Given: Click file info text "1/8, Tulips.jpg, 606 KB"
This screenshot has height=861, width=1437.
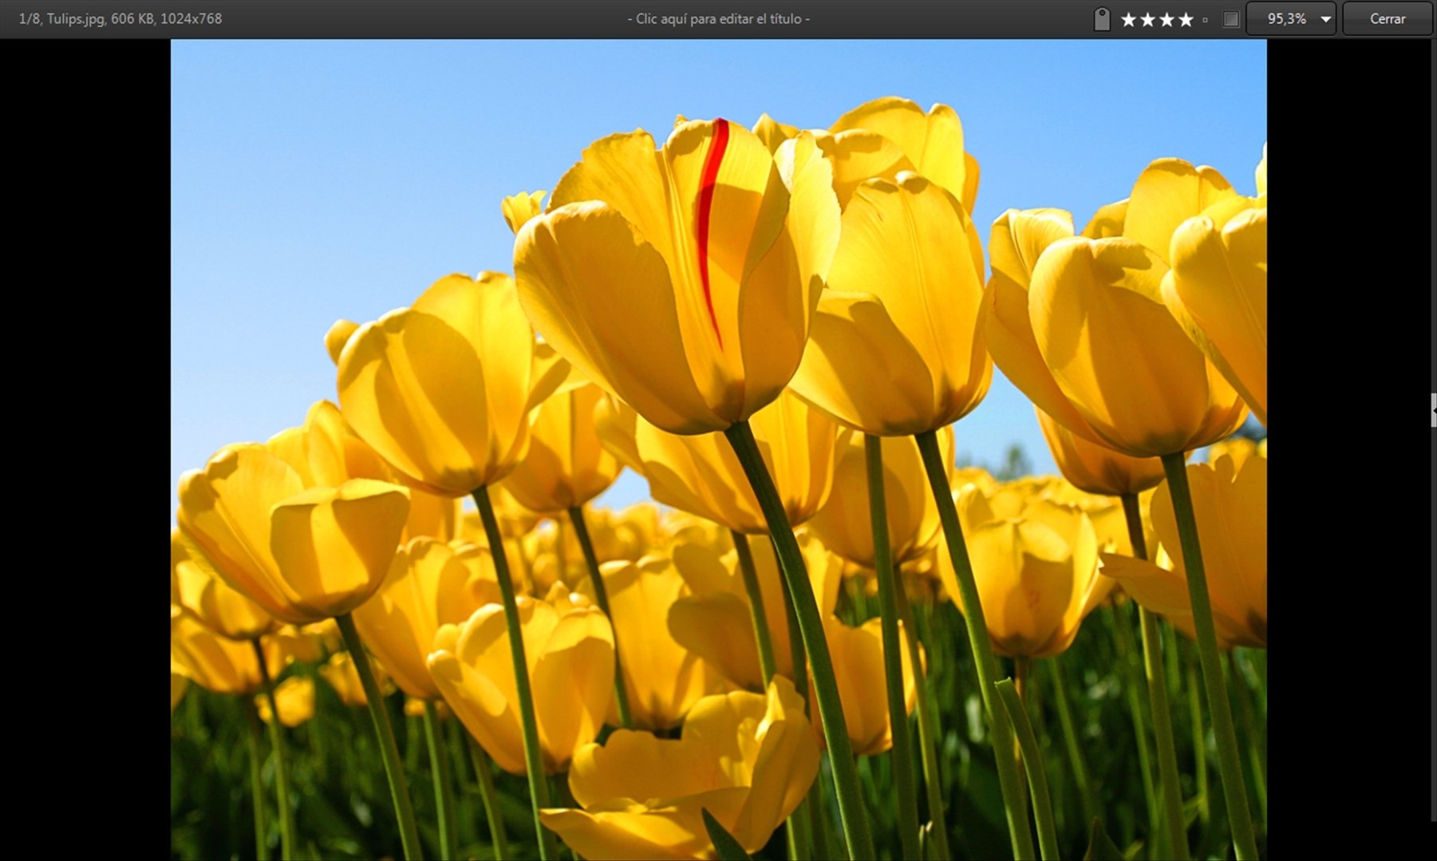Looking at the screenshot, I should (x=86, y=18).
